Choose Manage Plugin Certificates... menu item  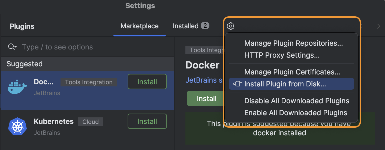pos(292,72)
